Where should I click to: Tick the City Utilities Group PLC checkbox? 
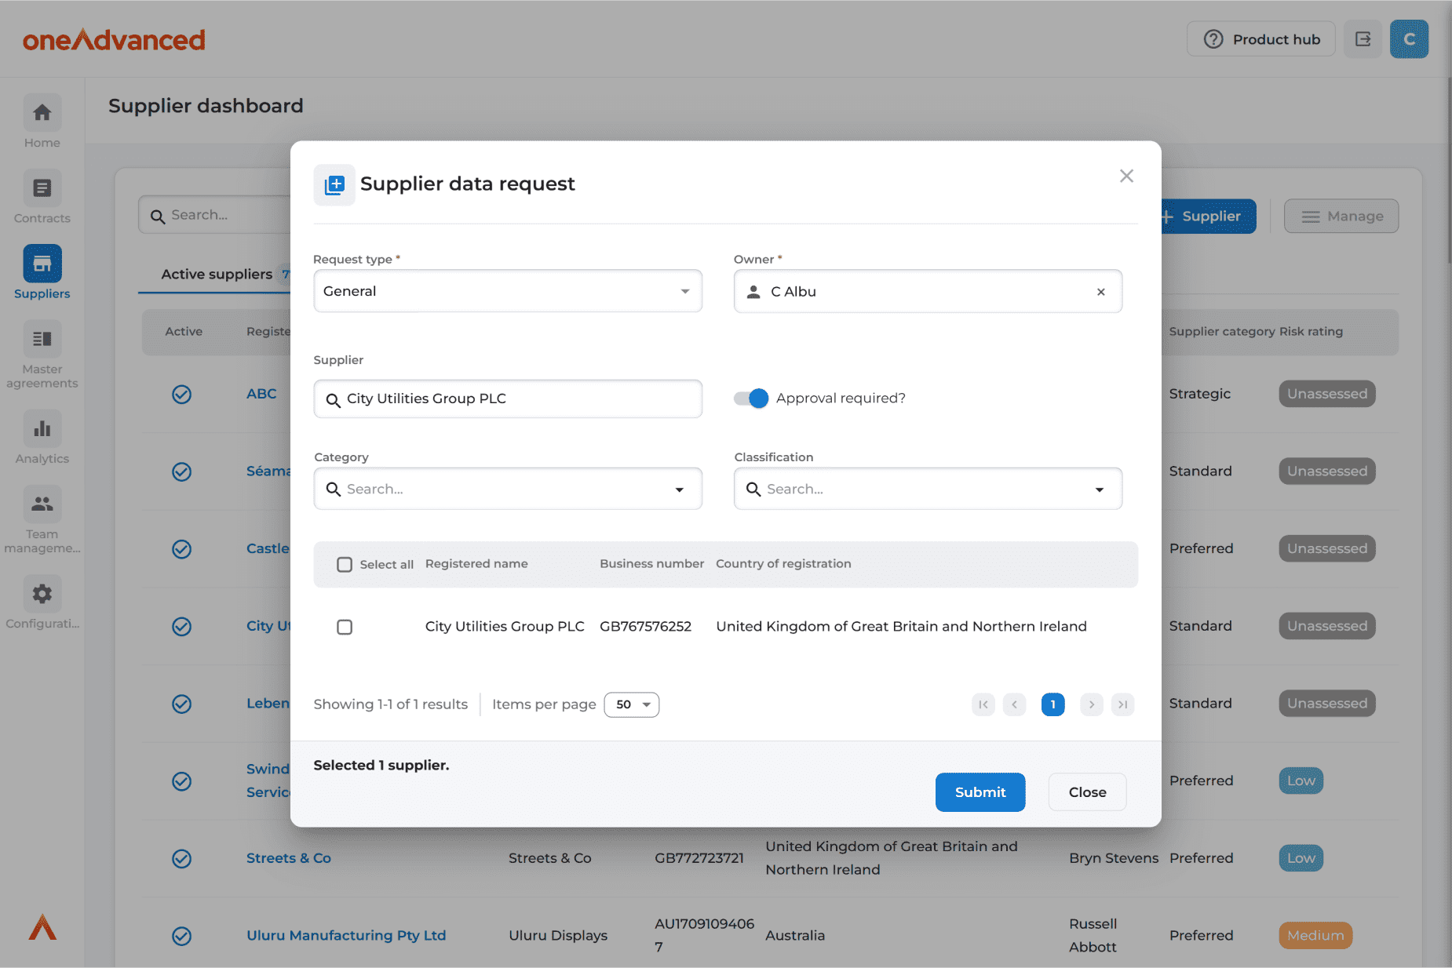point(345,627)
